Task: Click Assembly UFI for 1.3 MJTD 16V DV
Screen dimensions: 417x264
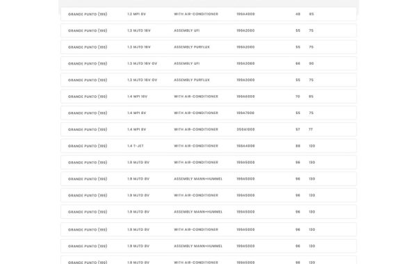Action: [187, 63]
